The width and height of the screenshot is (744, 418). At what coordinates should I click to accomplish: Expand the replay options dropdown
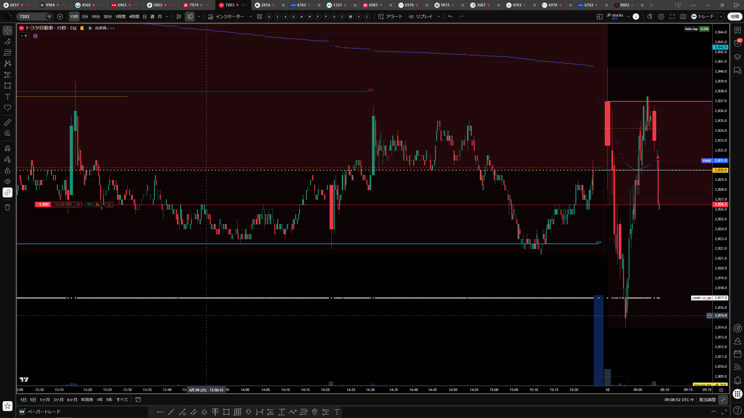click(439, 17)
